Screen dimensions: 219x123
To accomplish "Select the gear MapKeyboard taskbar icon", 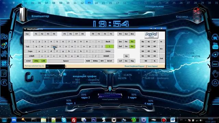I will pos(144,120).
